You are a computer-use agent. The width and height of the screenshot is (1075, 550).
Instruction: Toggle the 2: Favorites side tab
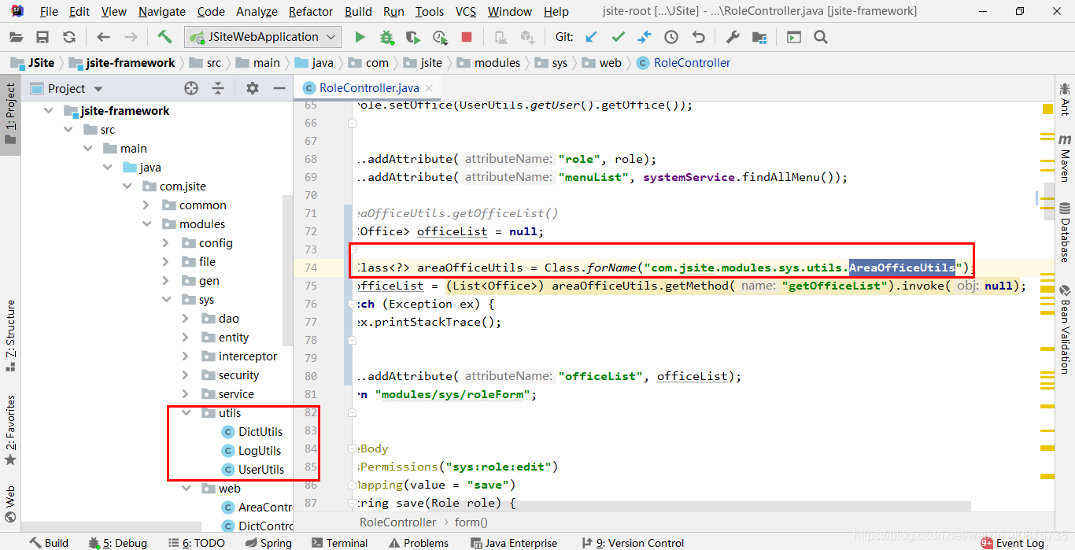click(10, 430)
